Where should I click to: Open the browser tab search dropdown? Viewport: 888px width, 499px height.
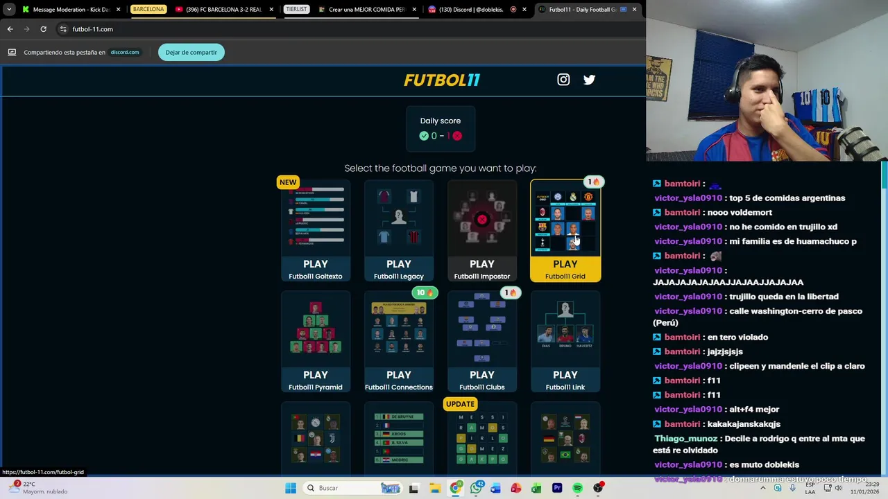[x=9, y=10]
